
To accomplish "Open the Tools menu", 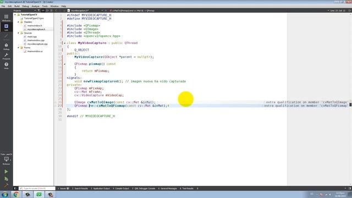I will pyautogui.click(x=45, y=6).
